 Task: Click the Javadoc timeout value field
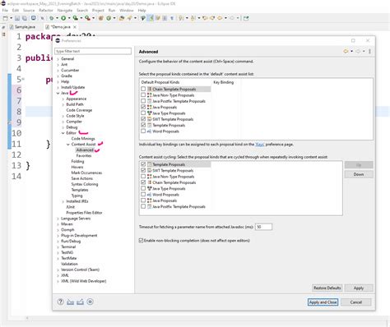pyautogui.click(x=263, y=227)
